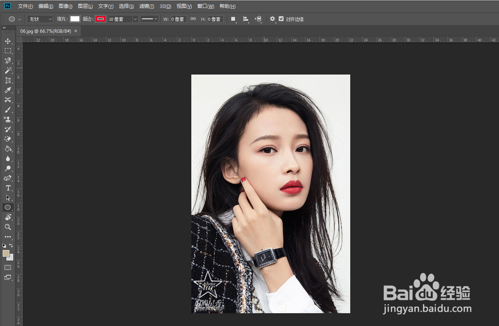Click the white fill color swatch
Image resolution: width=499 pixels, height=326 pixels.
pyautogui.click(x=75, y=19)
